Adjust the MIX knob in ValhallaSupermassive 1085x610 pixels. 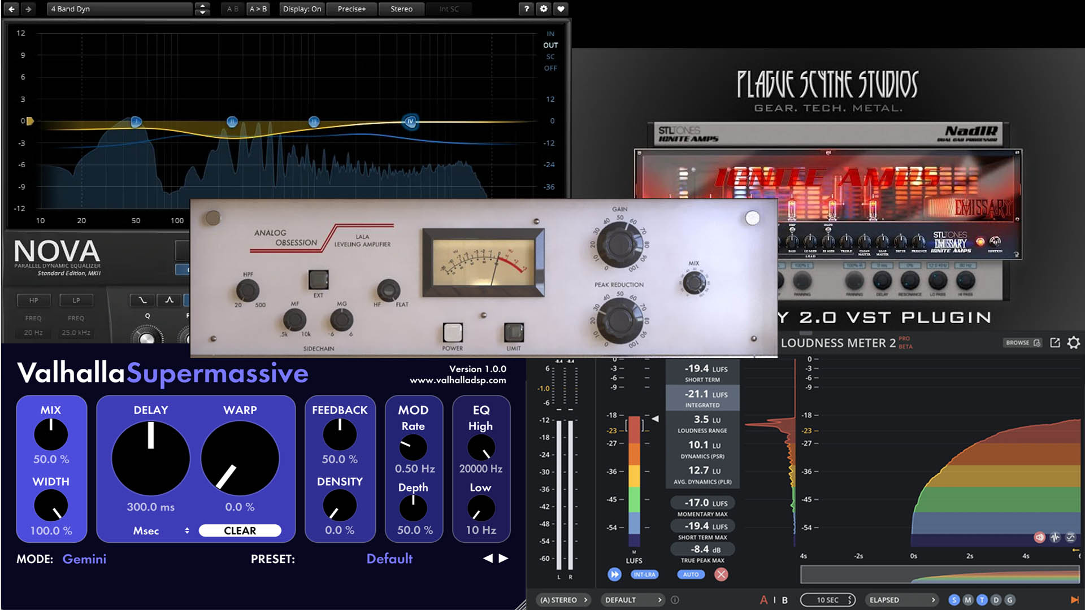[x=50, y=434]
